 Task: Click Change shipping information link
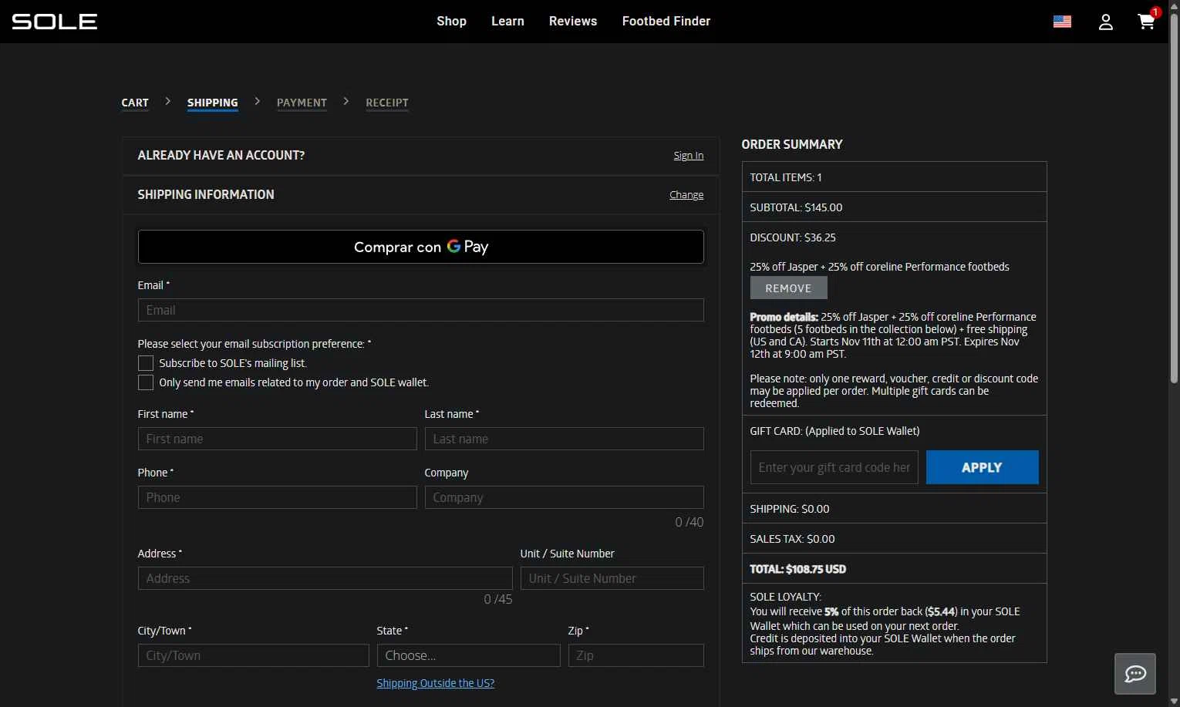tap(686, 195)
